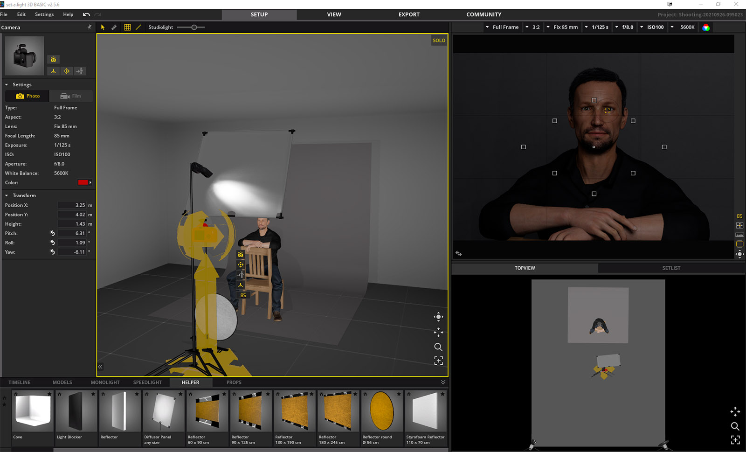746x452 pixels.
Task: Click the magnifier zoom icon in 3D viewport
Action: tap(438, 347)
